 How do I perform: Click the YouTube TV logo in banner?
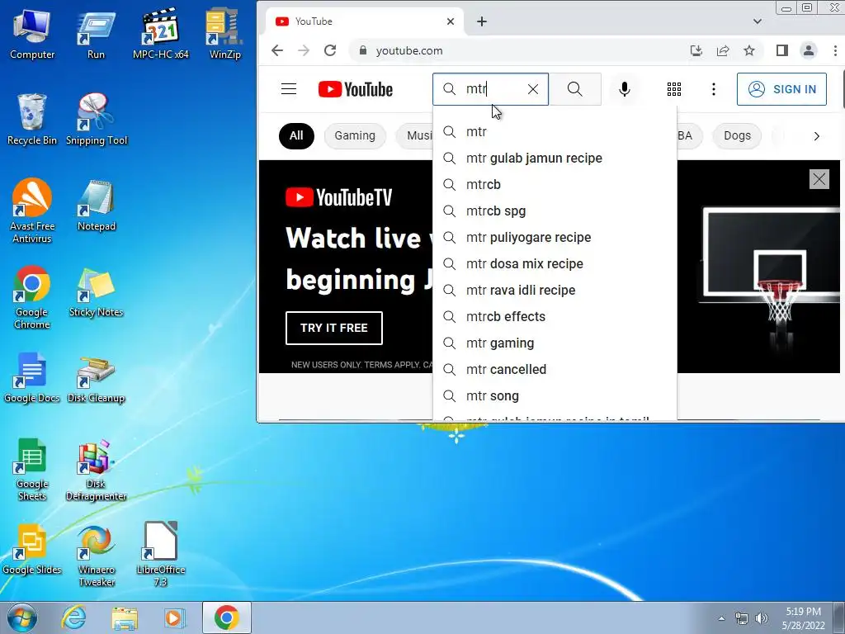tap(338, 197)
